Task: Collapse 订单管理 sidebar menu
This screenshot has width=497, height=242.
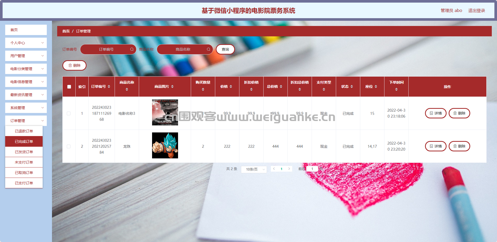Action: click(x=26, y=121)
